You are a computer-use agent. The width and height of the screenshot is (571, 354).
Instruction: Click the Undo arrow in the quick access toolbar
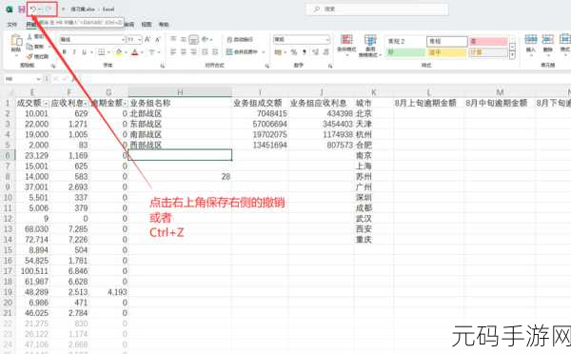tap(33, 10)
